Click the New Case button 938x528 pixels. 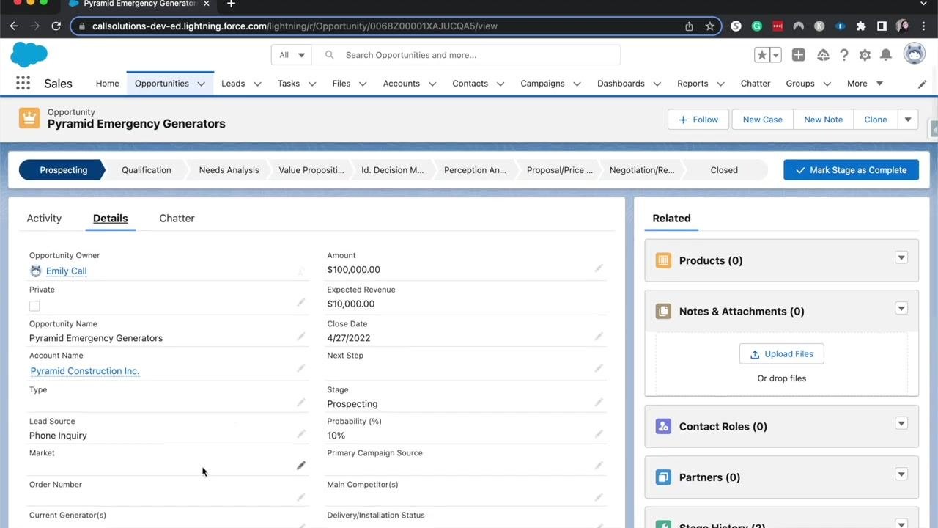click(762, 120)
